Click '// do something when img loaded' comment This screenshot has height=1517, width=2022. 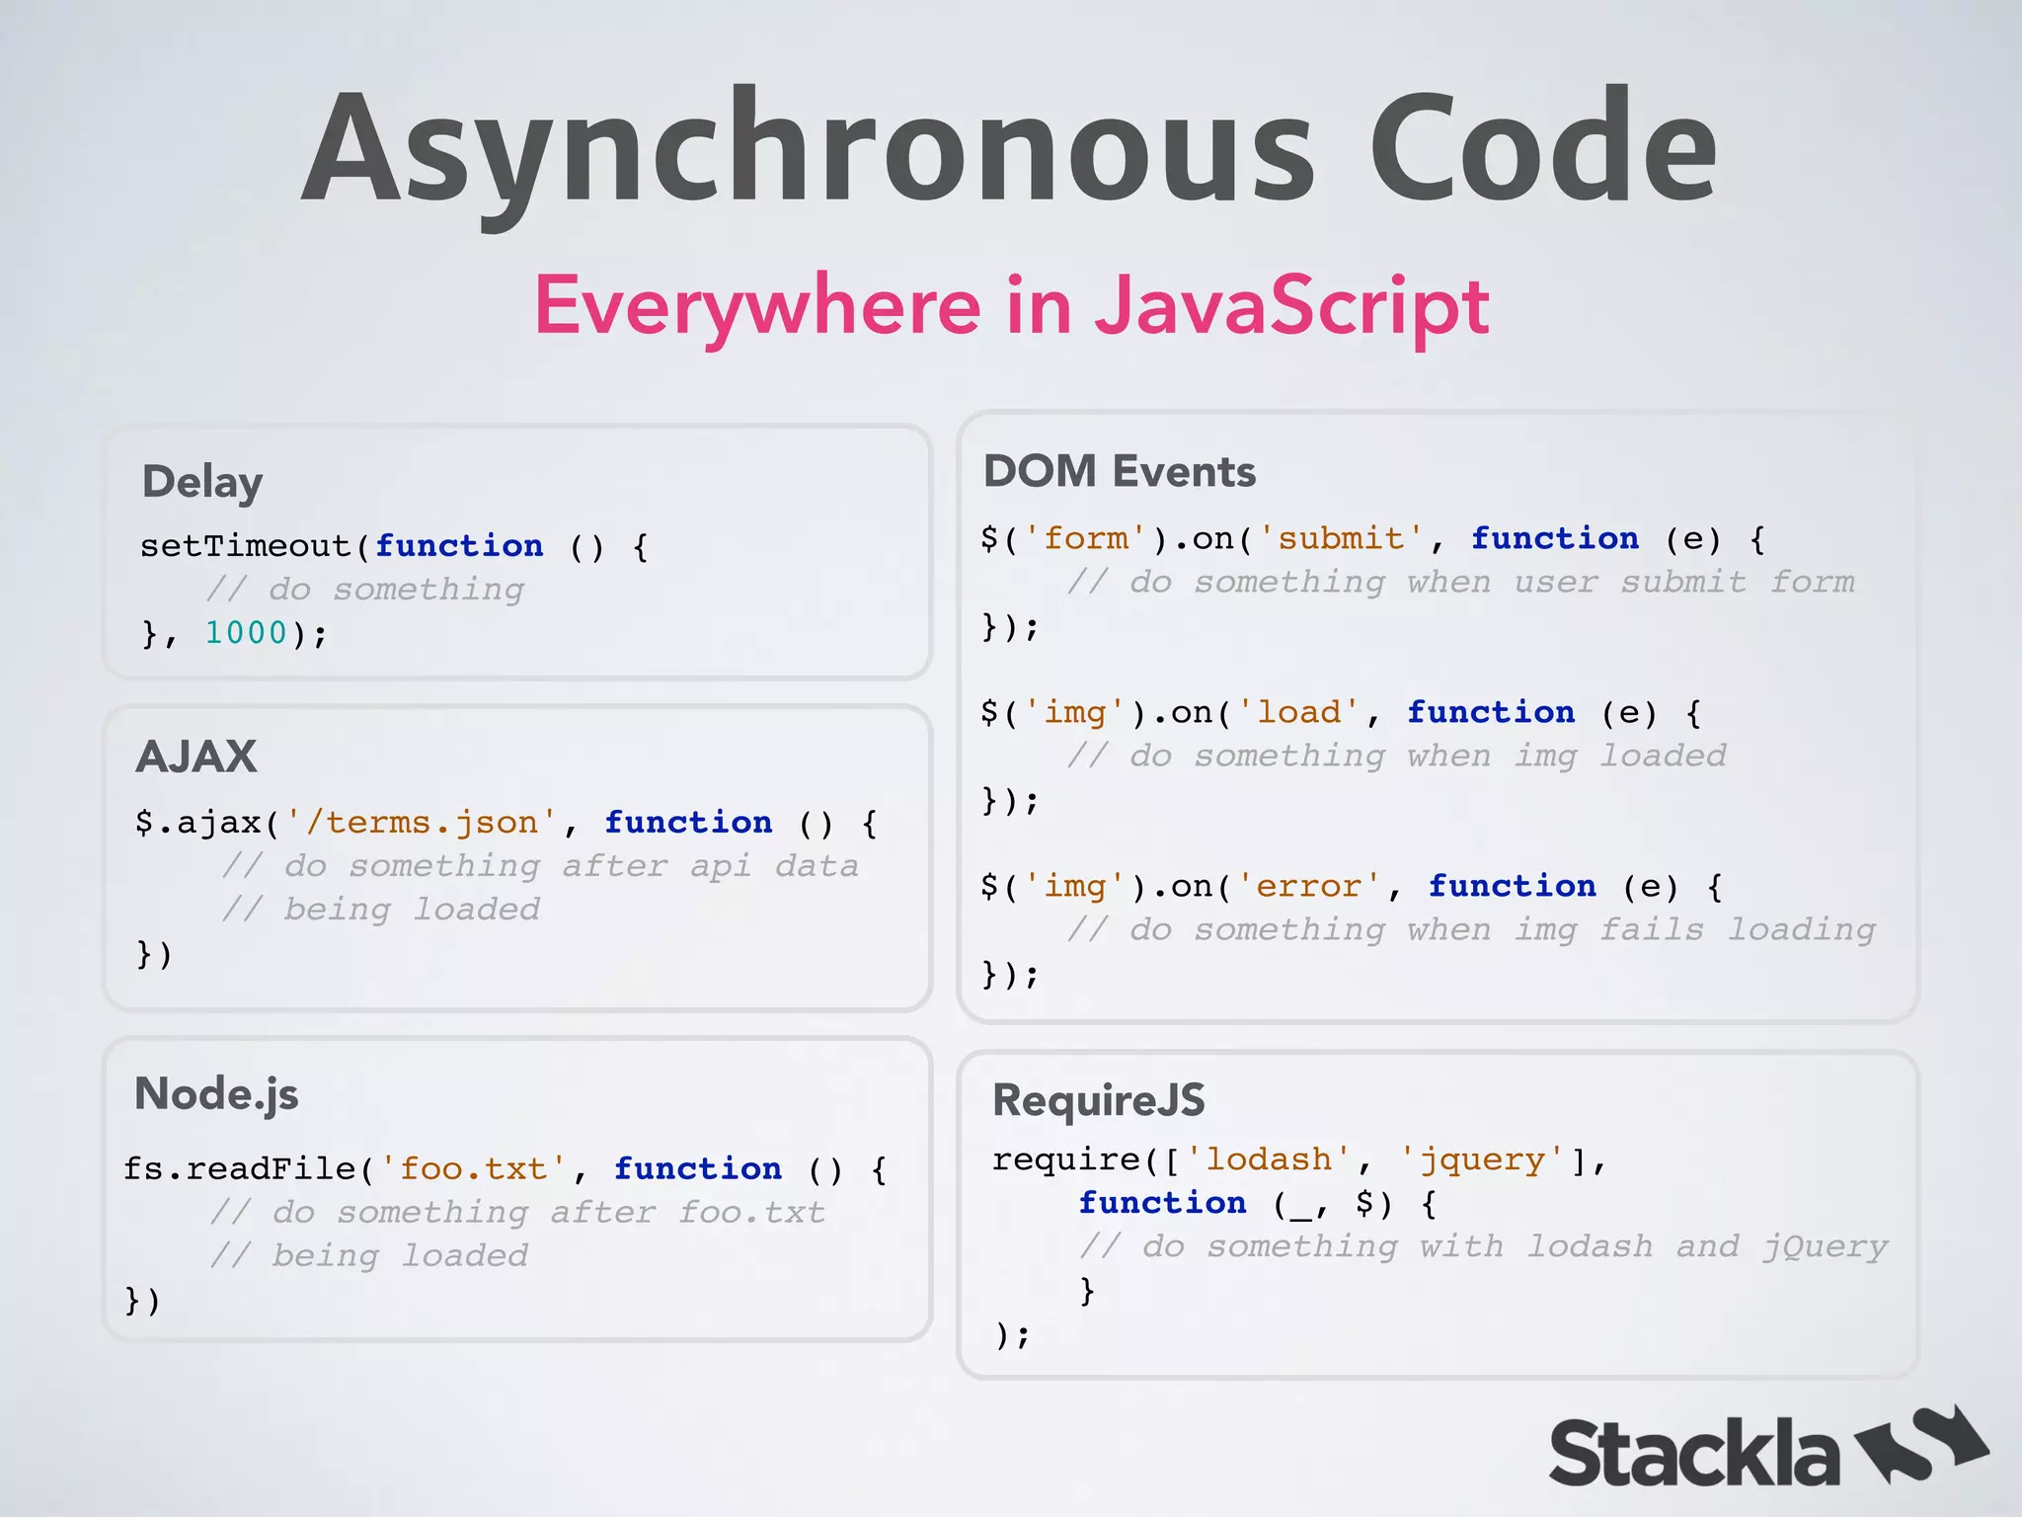tap(1396, 757)
